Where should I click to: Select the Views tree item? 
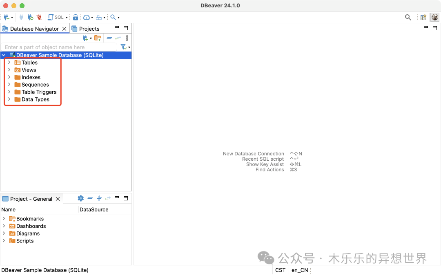(29, 70)
